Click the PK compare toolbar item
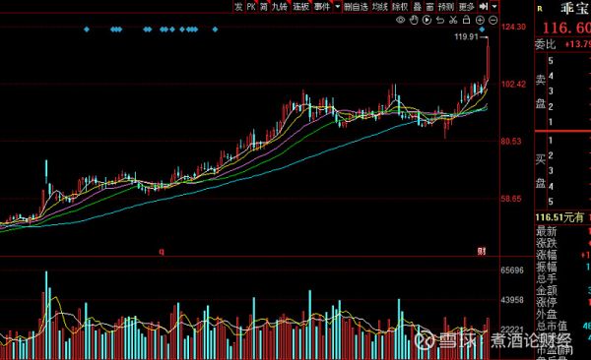Viewport: 591px width, 360px height. 251,7
